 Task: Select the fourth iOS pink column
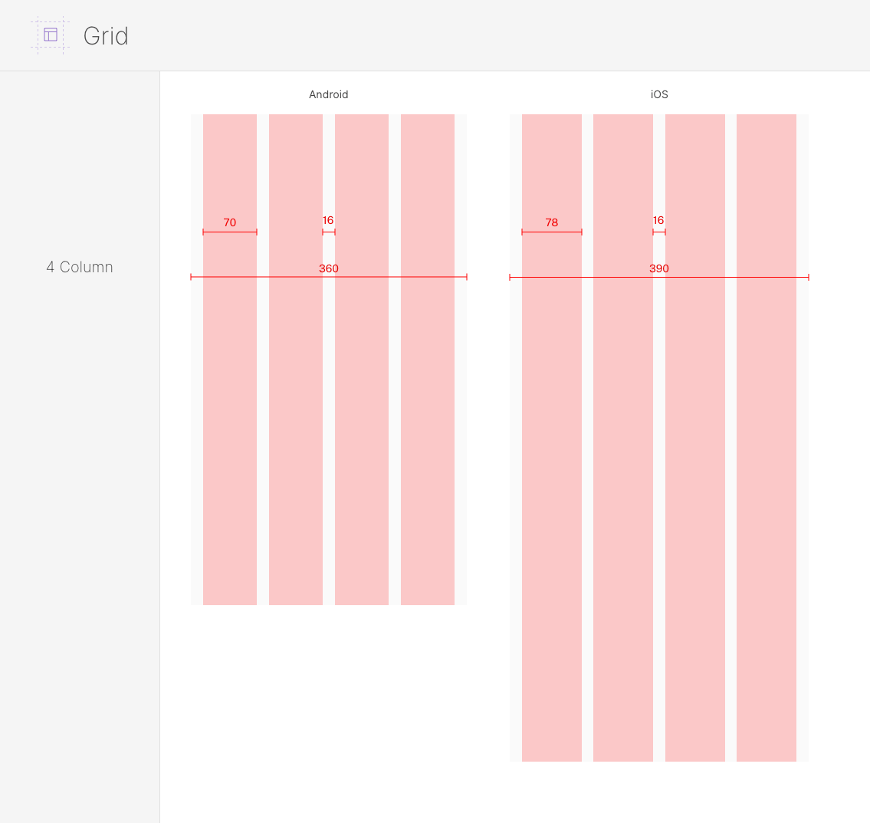click(767, 438)
